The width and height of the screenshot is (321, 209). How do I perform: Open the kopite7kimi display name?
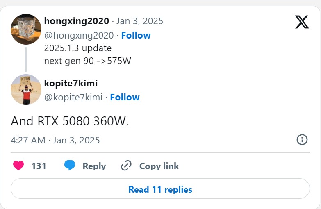pyautogui.click(x=71, y=83)
